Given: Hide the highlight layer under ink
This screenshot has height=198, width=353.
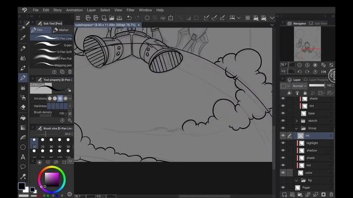Looking at the screenshot, I should point(283,143).
